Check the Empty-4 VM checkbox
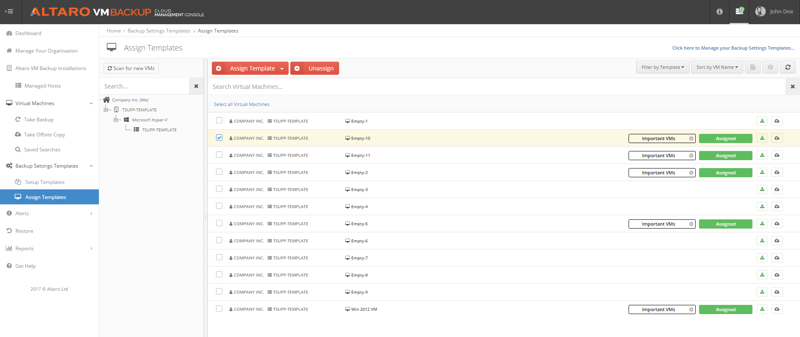The height and width of the screenshot is (337, 800). pos(219,206)
